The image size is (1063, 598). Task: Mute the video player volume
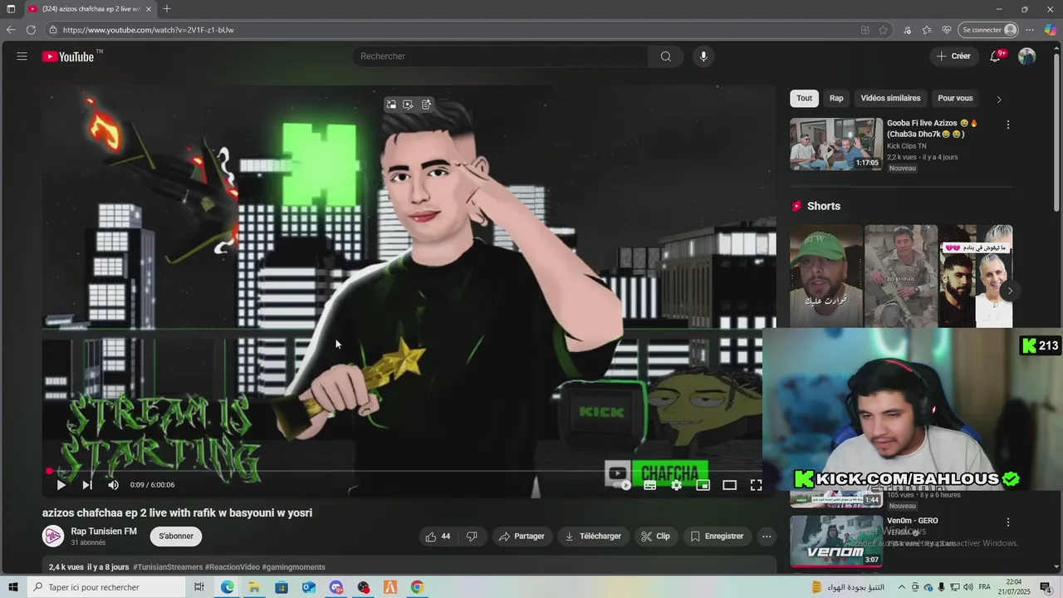(x=113, y=485)
